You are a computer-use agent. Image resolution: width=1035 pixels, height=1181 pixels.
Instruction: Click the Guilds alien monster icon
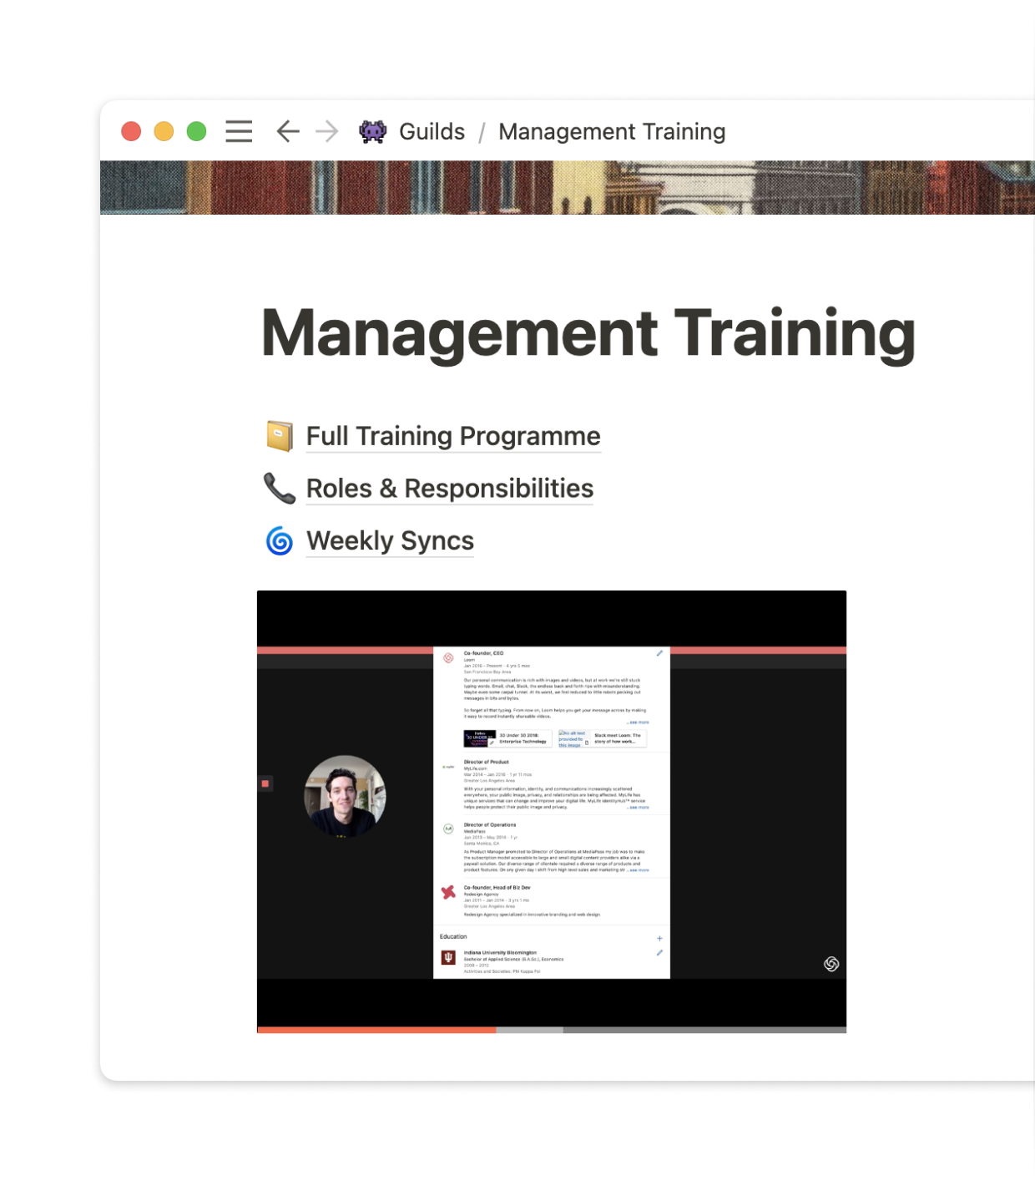point(372,132)
